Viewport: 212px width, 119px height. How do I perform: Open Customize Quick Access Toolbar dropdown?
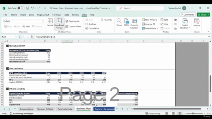click(x=45, y=8)
